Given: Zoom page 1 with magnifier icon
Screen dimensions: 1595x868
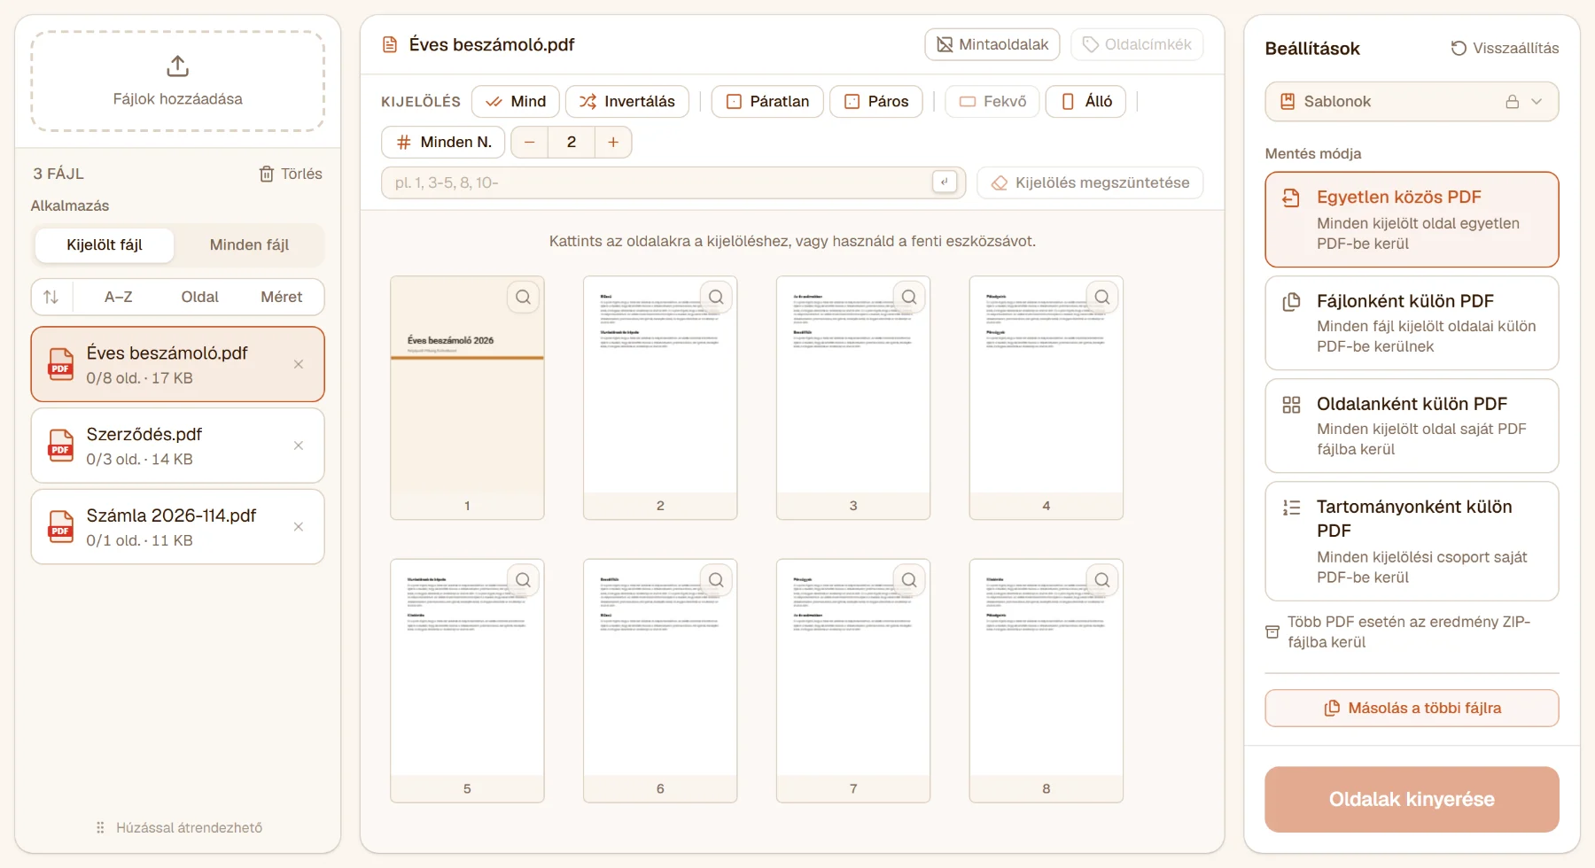Looking at the screenshot, I should click(x=524, y=297).
